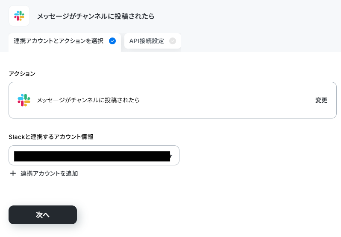Select the action name text inside the card
Screen dimensions: 341x237
pos(88,100)
